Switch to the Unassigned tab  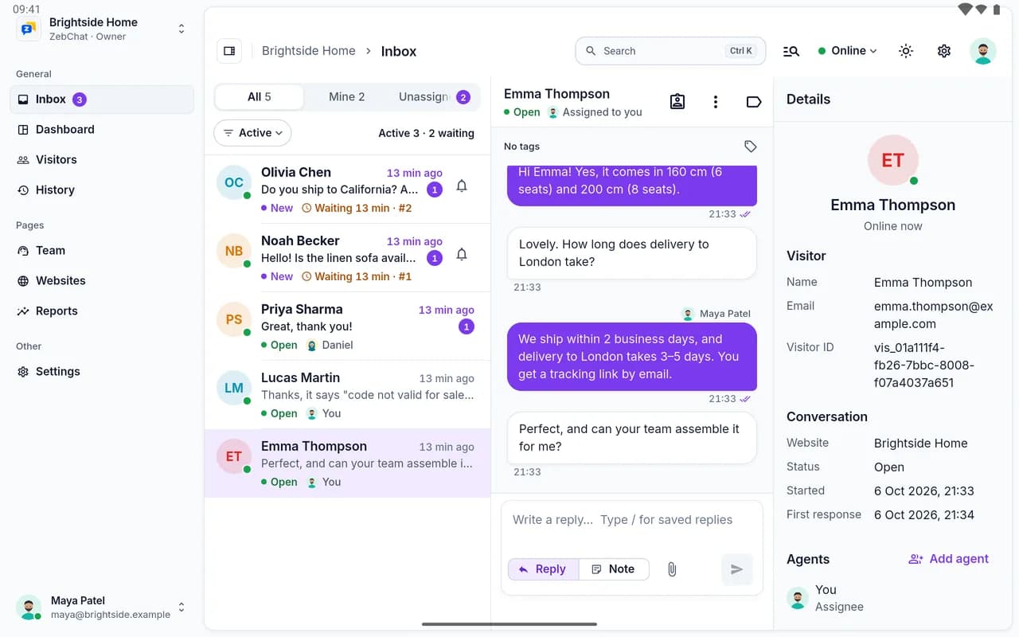(434, 97)
